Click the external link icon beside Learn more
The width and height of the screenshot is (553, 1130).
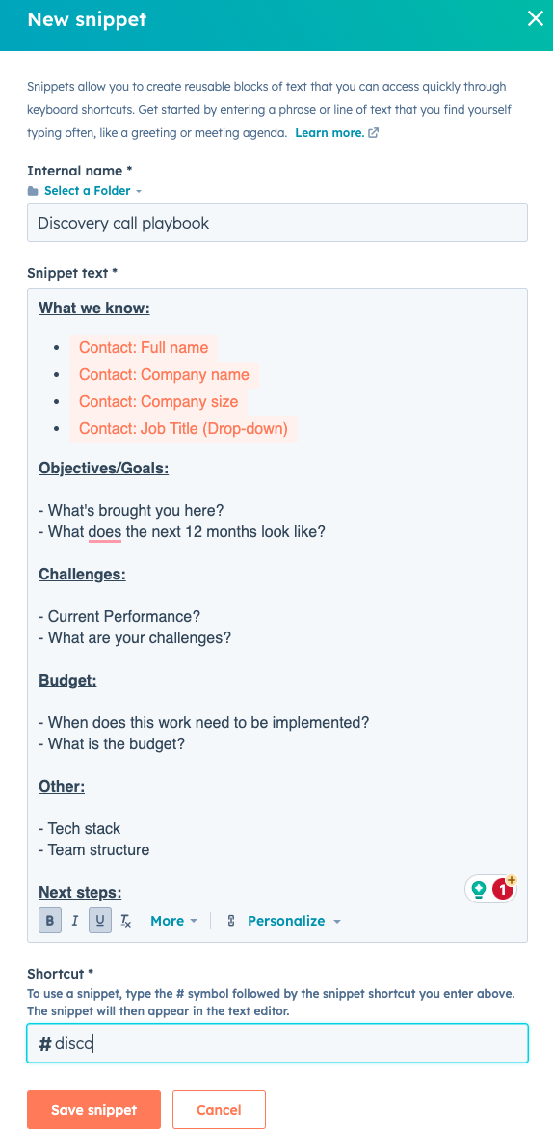[373, 133]
